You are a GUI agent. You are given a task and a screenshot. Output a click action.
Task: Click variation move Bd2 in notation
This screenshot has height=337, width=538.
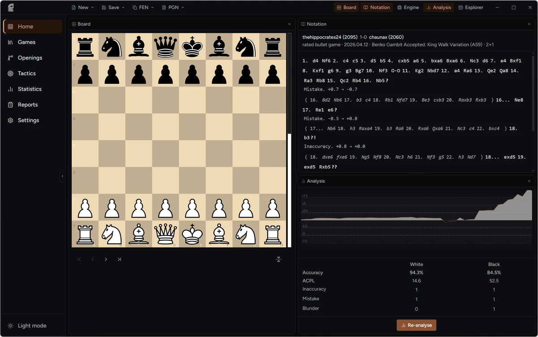coord(326,100)
